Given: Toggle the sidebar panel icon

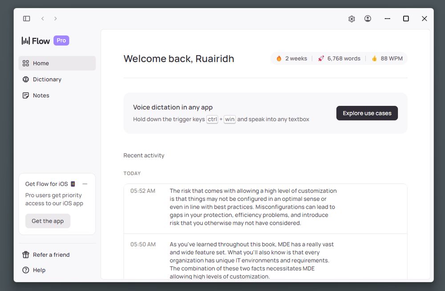Looking at the screenshot, I should [26, 18].
